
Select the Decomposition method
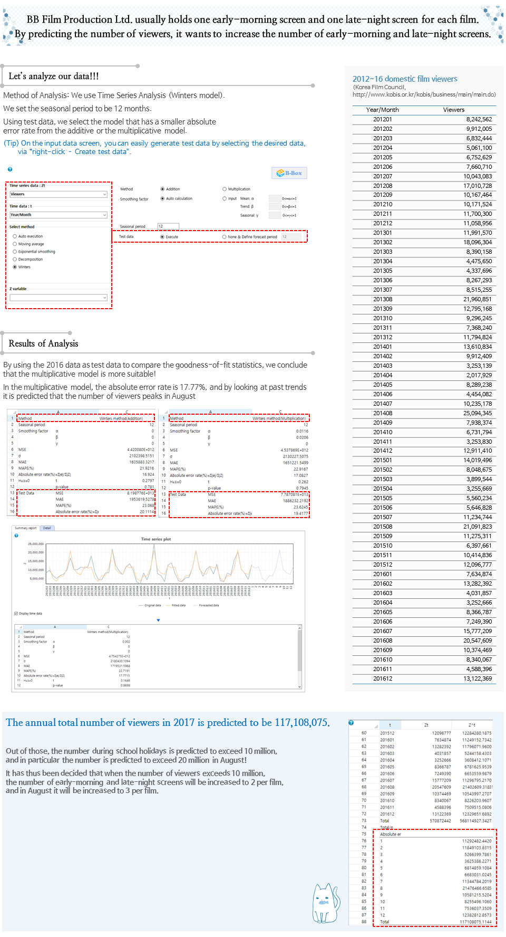click(x=15, y=260)
